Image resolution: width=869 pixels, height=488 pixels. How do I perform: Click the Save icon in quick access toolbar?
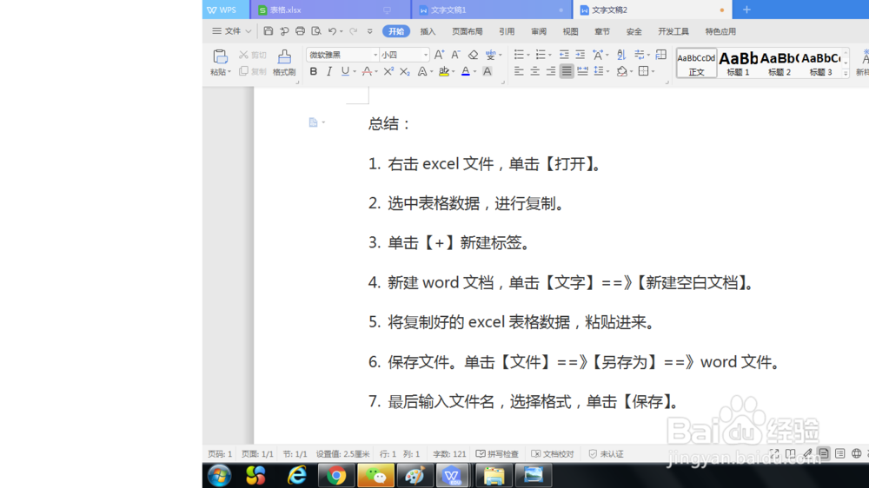269,31
